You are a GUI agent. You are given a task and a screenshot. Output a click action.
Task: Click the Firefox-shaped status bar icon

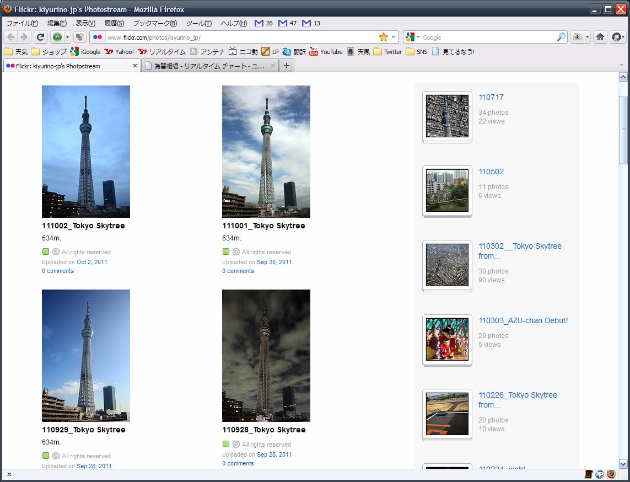611,474
